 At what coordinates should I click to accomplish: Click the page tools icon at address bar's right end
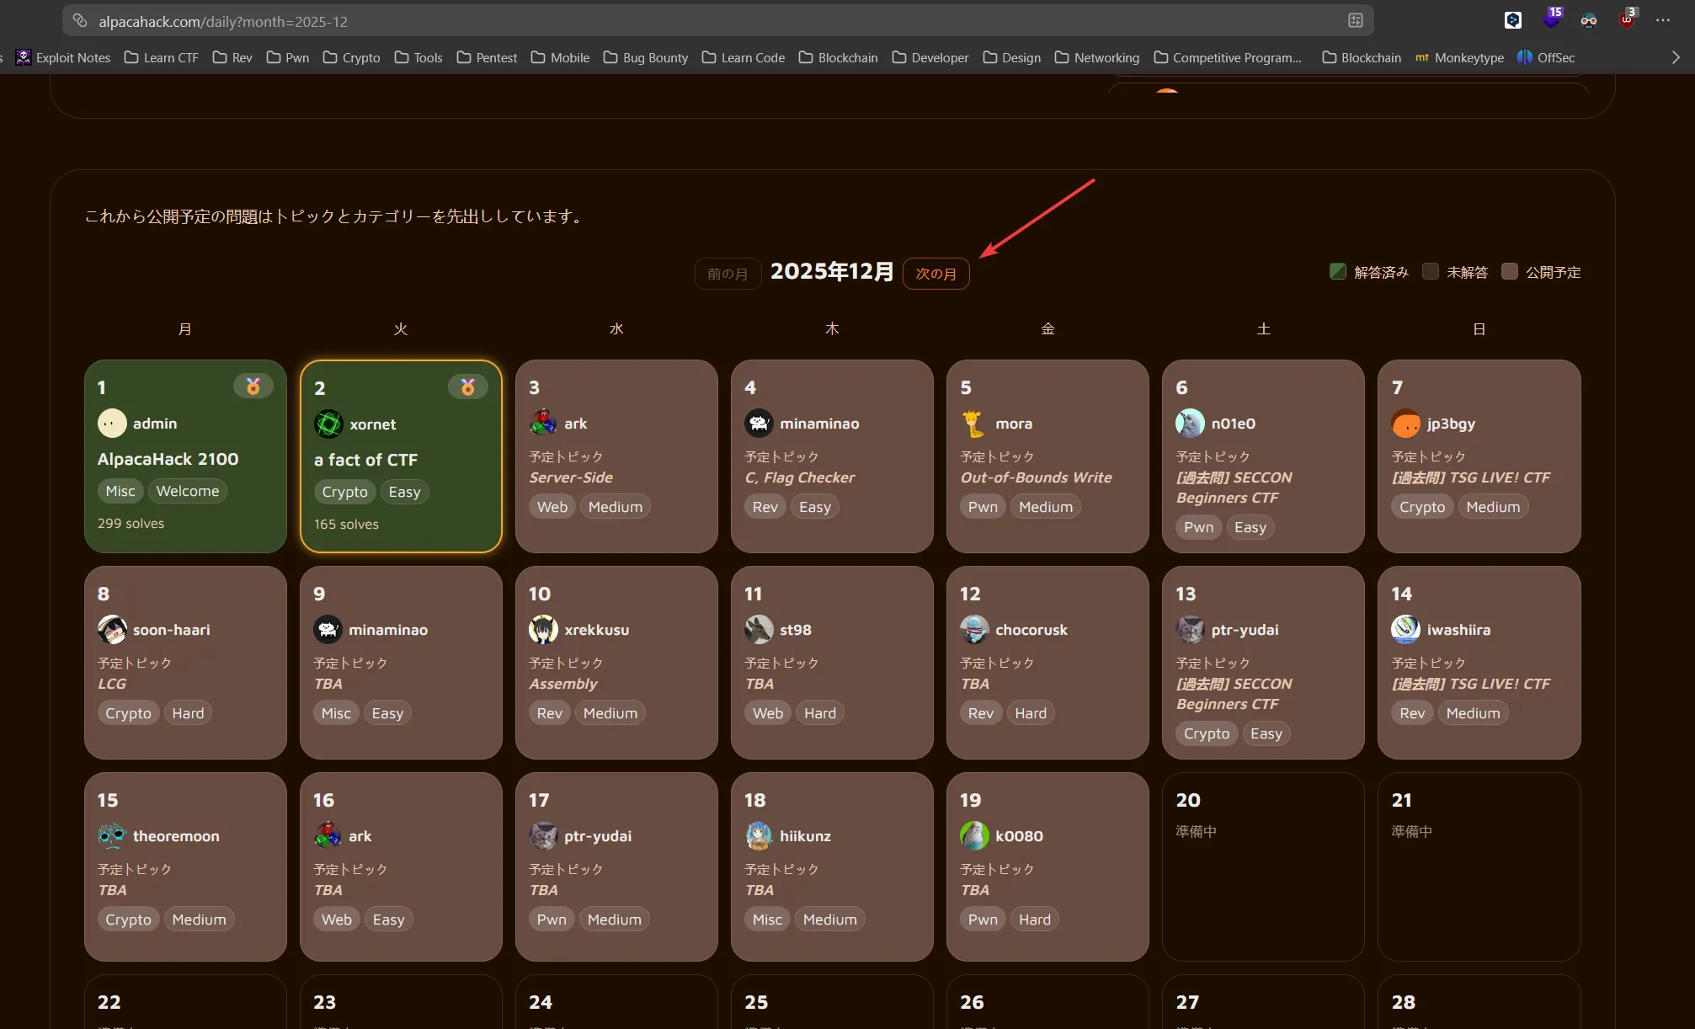pos(1355,21)
